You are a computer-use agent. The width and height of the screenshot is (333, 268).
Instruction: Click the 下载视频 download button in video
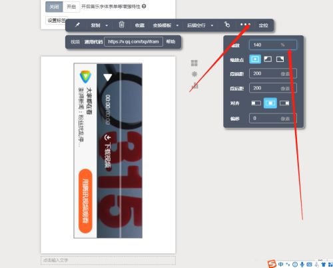[107, 152]
